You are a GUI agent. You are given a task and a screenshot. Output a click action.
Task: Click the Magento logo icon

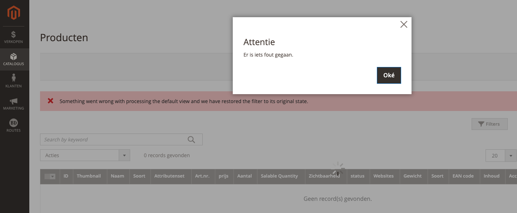(13, 12)
